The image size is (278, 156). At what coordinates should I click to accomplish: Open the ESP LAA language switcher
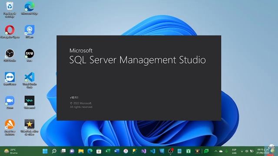coord(234,151)
